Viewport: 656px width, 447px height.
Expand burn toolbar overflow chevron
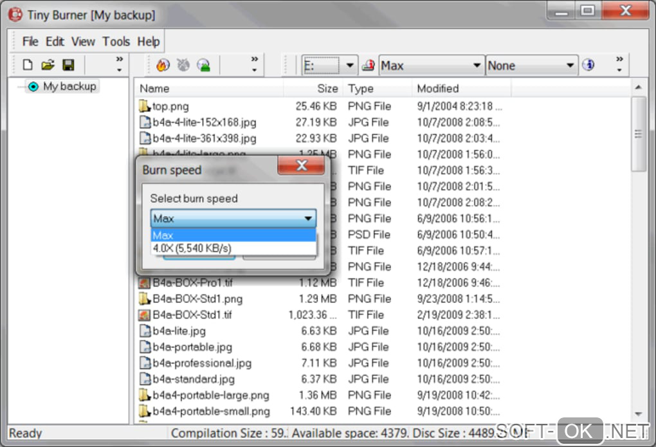point(255,64)
